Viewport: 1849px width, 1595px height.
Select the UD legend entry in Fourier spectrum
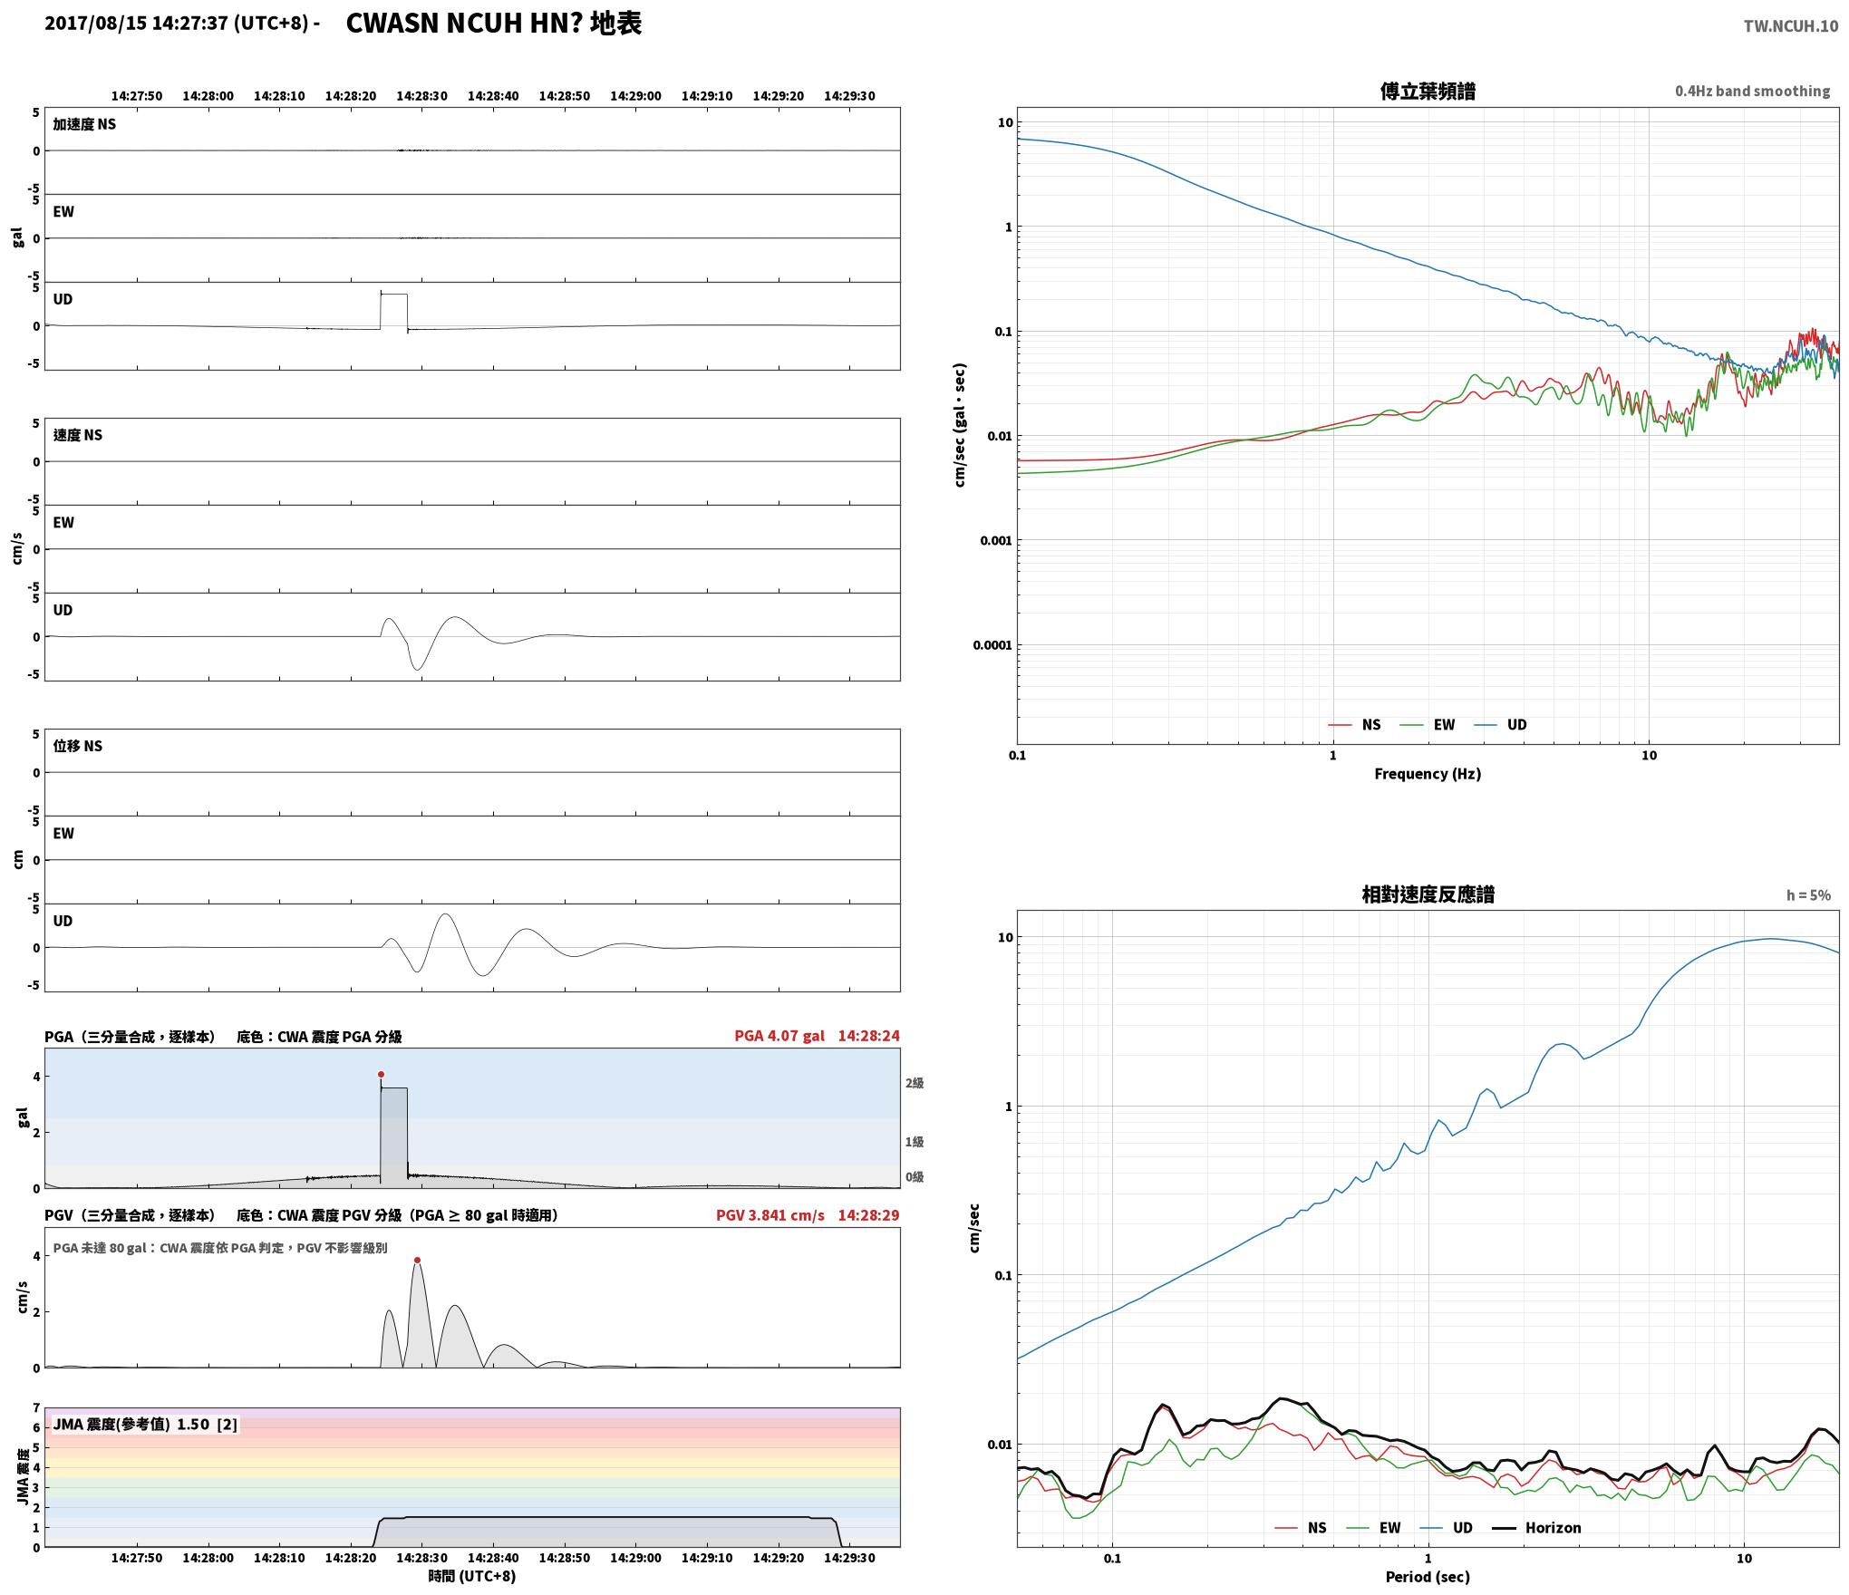tap(1500, 725)
